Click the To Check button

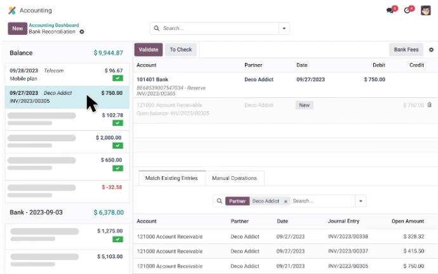[x=181, y=50]
